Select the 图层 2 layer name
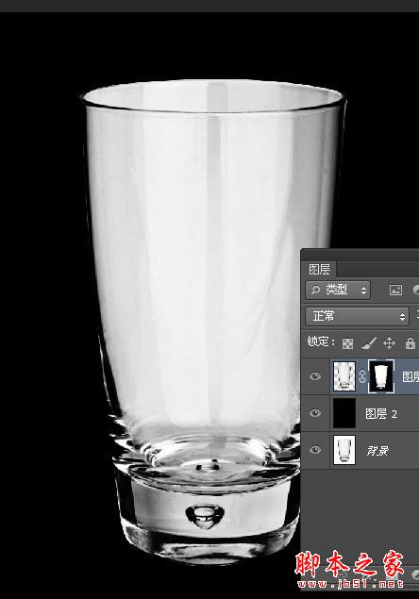419x599 pixels. (x=381, y=414)
